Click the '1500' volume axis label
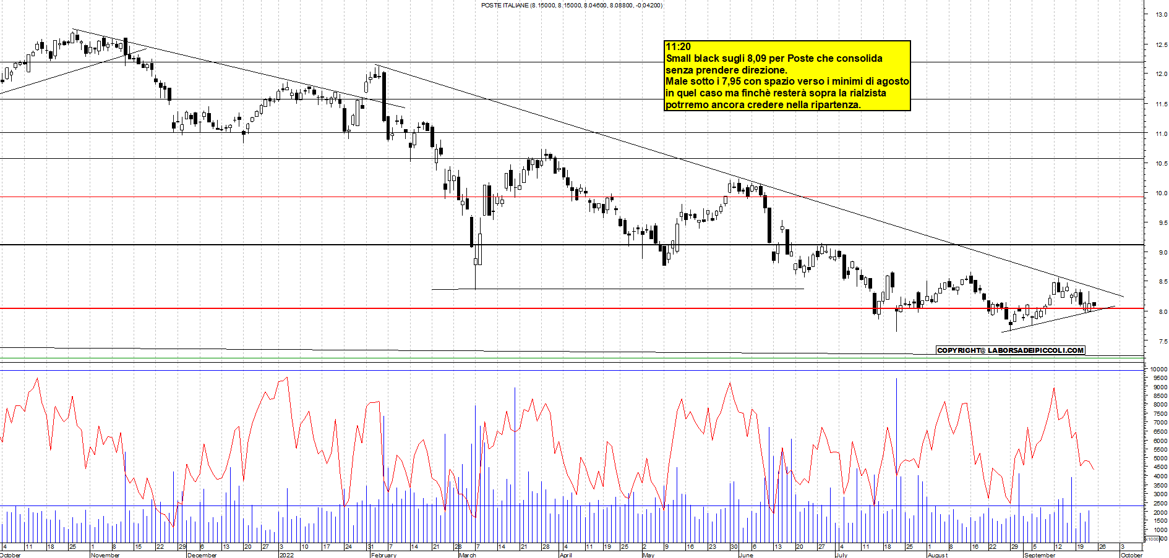Screen dimensions: 1169x558 (x=1160, y=522)
